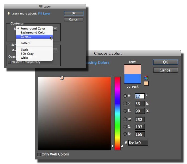Pick Black as fill contents
This screenshot has height=164, width=187.
coord(34,50)
